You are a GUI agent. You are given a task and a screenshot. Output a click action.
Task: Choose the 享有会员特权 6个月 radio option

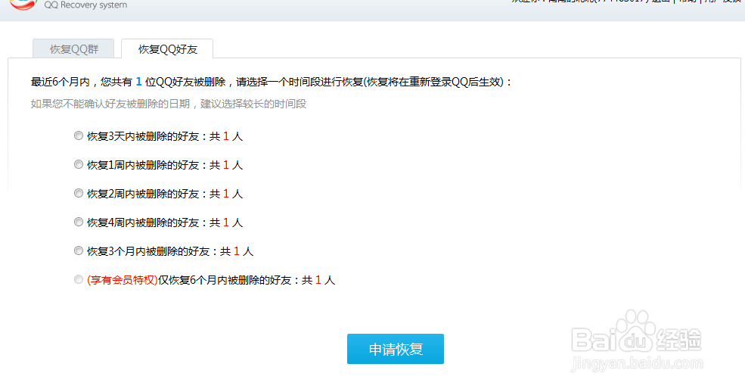(79, 279)
